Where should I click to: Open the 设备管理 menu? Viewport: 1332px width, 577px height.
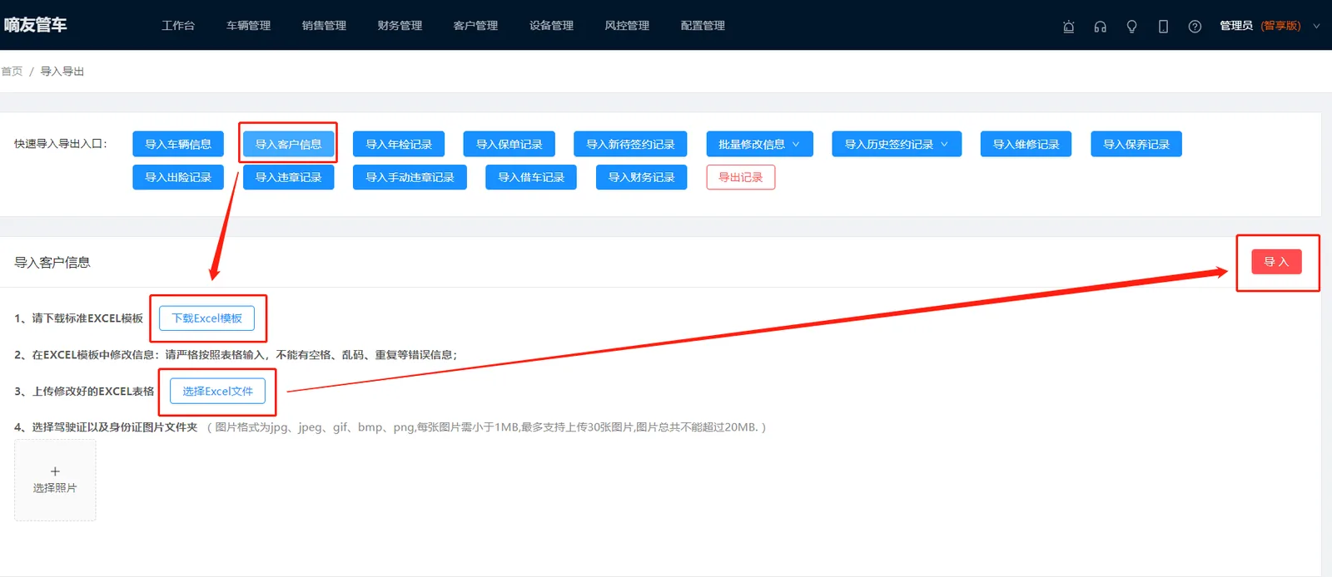tap(551, 26)
